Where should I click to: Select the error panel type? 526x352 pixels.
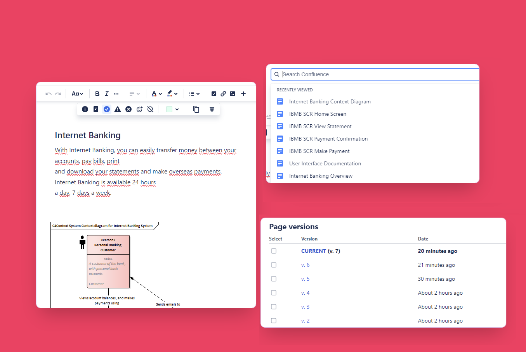point(128,109)
